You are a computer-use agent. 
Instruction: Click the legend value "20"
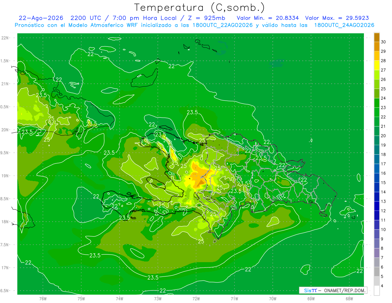(x=384, y=136)
